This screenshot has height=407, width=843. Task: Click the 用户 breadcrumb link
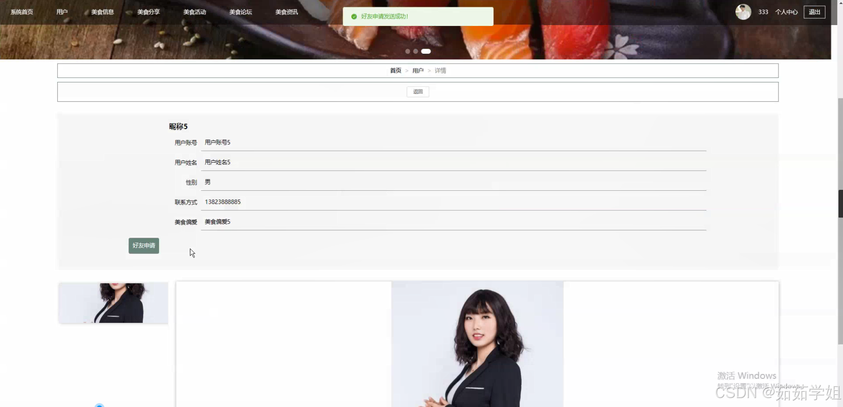coord(418,71)
